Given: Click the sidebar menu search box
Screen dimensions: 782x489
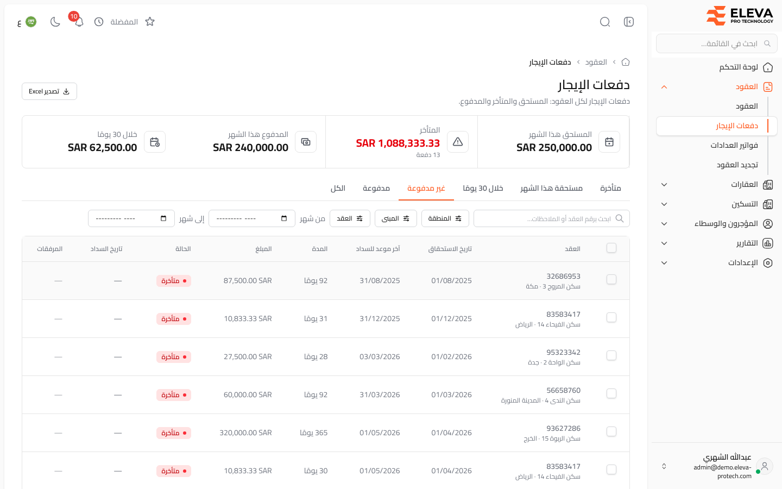Looking at the screenshot, I should [x=717, y=43].
